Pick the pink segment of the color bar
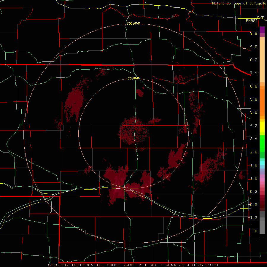This screenshot has width=267, height=267. coord(262,180)
